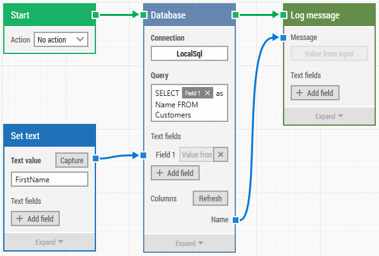
Task: Refresh the Database columns
Action: tap(210, 199)
